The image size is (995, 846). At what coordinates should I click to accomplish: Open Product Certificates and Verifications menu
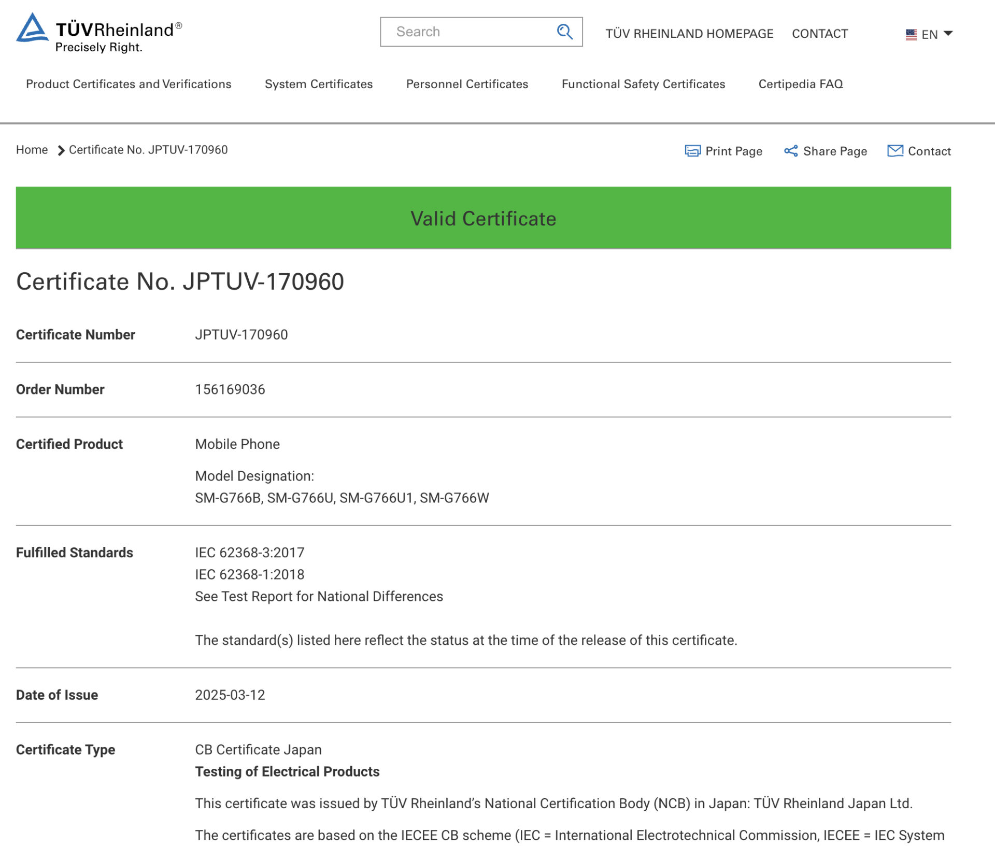[x=129, y=84]
